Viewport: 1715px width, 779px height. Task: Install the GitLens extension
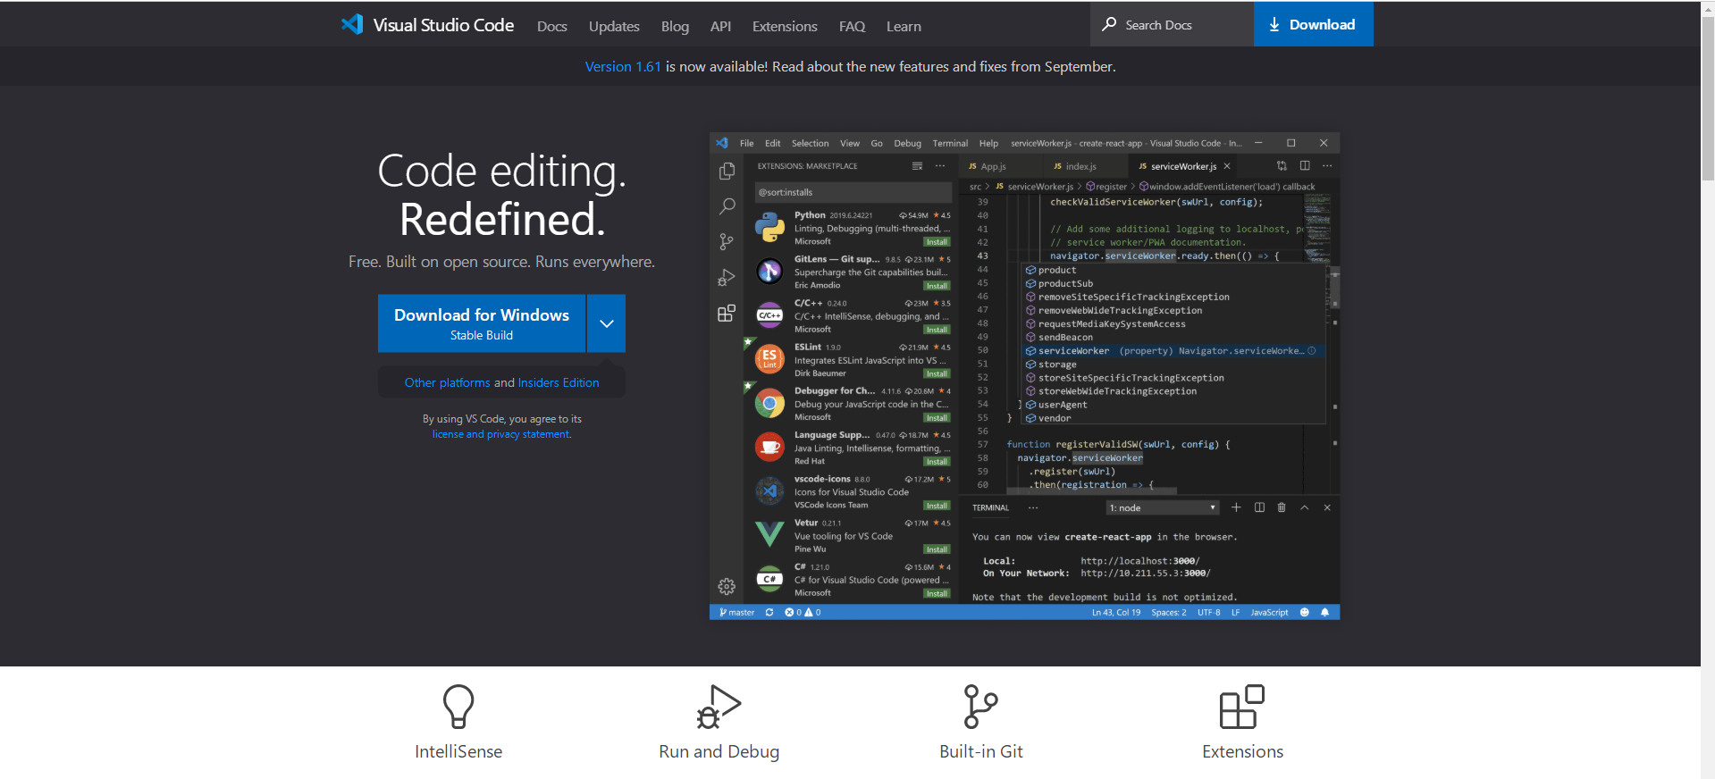coord(937,286)
